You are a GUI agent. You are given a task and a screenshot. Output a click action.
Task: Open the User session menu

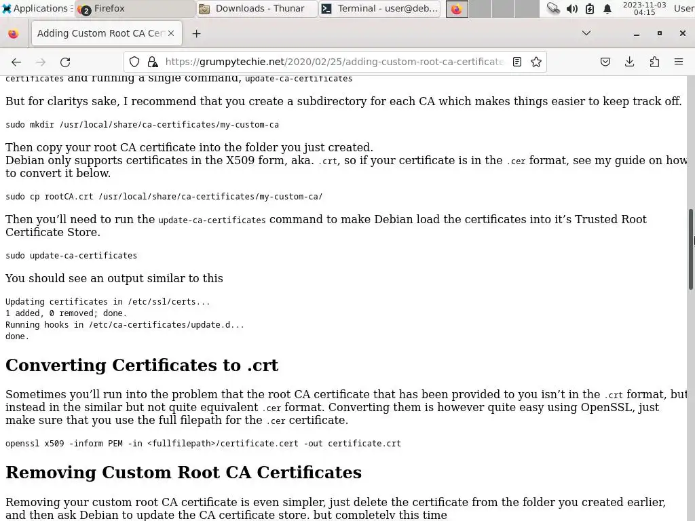point(684,8)
